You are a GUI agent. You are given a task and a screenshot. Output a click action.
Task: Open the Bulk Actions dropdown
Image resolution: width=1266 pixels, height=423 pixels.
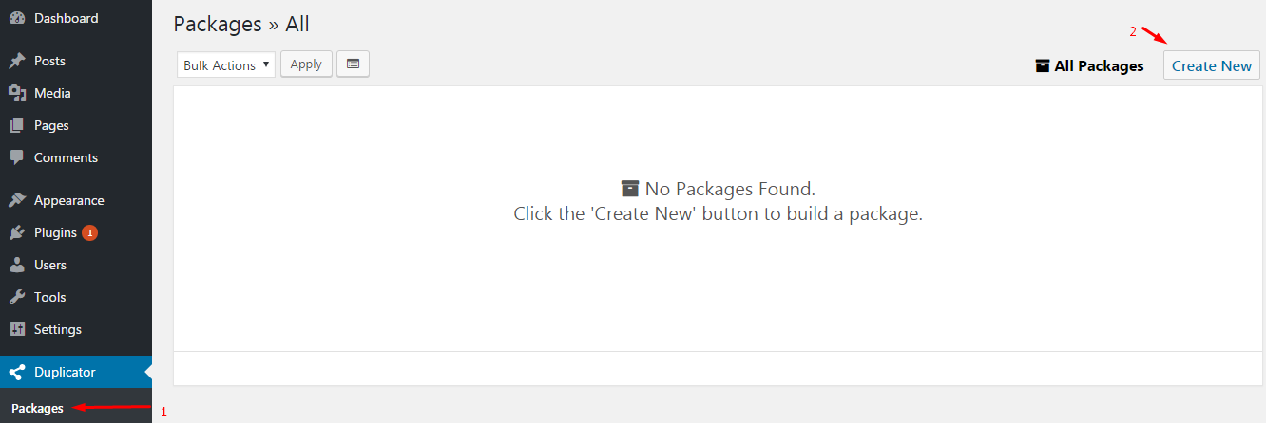pos(226,65)
